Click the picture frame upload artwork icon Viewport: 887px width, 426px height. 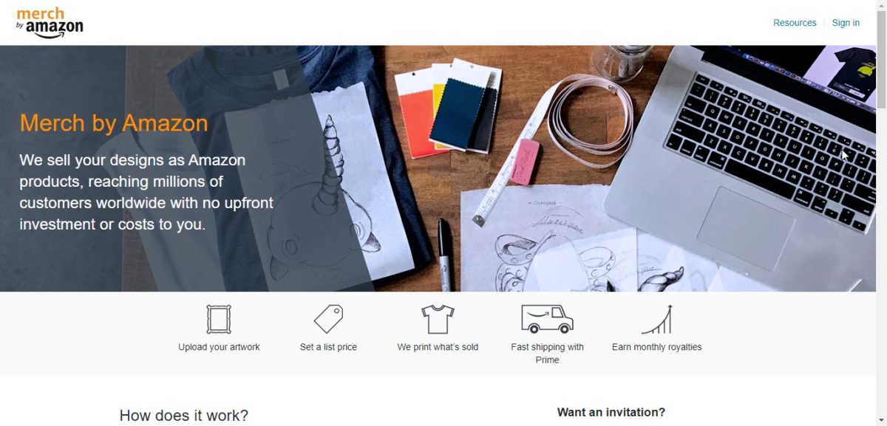tap(219, 319)
